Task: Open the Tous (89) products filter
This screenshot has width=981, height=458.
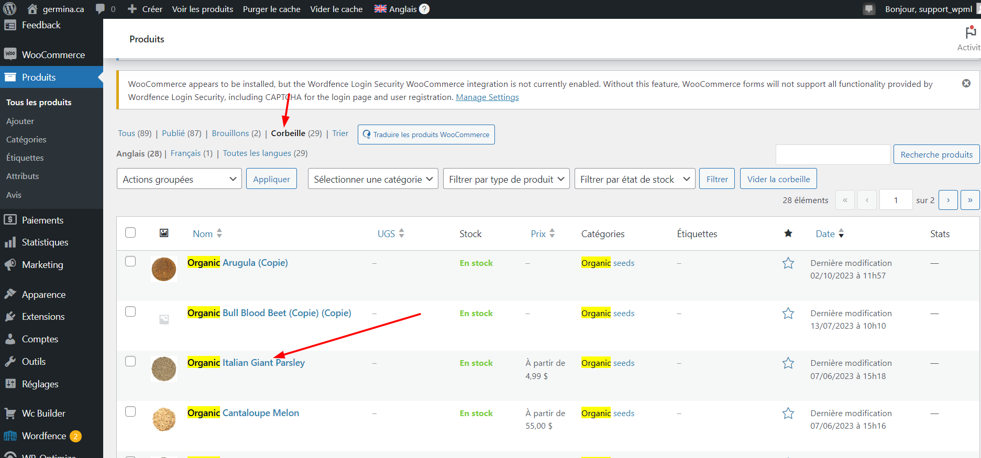Action: point(135,133)
